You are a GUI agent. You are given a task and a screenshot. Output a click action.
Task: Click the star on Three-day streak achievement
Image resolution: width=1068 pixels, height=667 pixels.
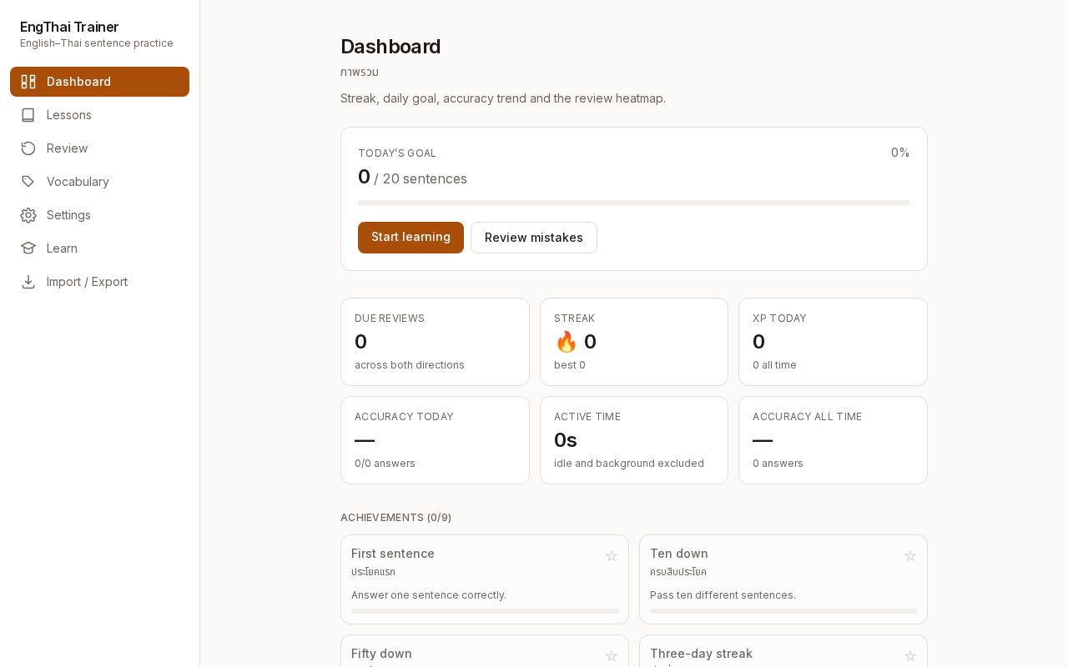[910, 655]
